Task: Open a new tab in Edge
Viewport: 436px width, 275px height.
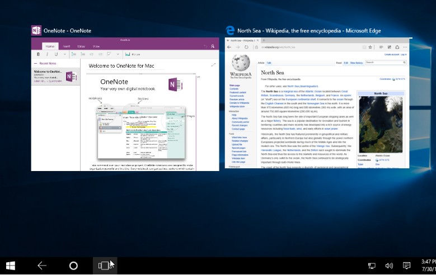Action: pos(264,41)
